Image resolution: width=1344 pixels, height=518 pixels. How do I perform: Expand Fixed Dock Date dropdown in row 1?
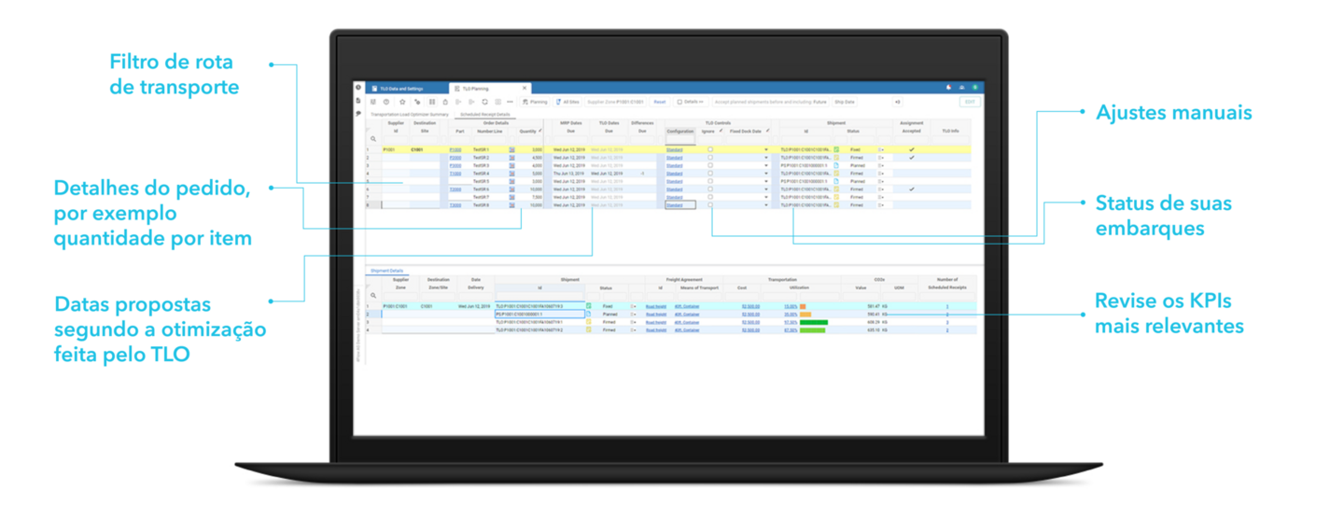(x=766, y=149)
